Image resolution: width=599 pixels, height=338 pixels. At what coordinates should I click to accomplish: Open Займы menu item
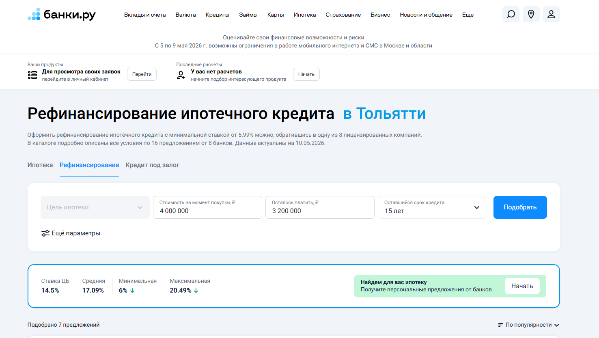click(x=248, y=15)
